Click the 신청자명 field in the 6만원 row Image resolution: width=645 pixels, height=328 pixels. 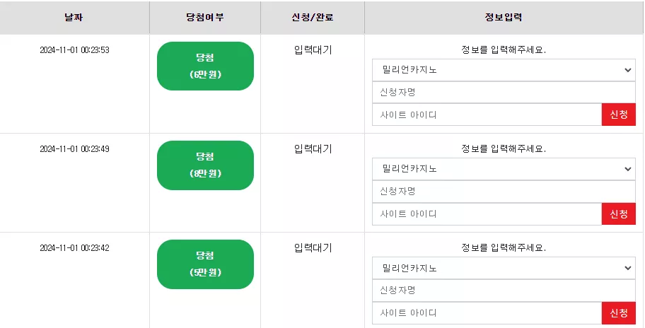tap(504, 92)
